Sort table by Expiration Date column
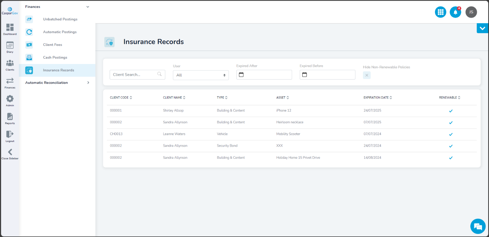 coord(377,98)
